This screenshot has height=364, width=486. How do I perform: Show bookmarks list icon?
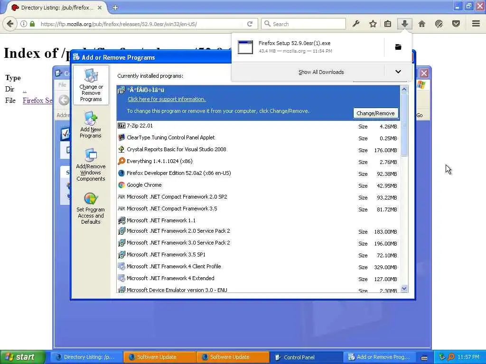coord(388,24)
